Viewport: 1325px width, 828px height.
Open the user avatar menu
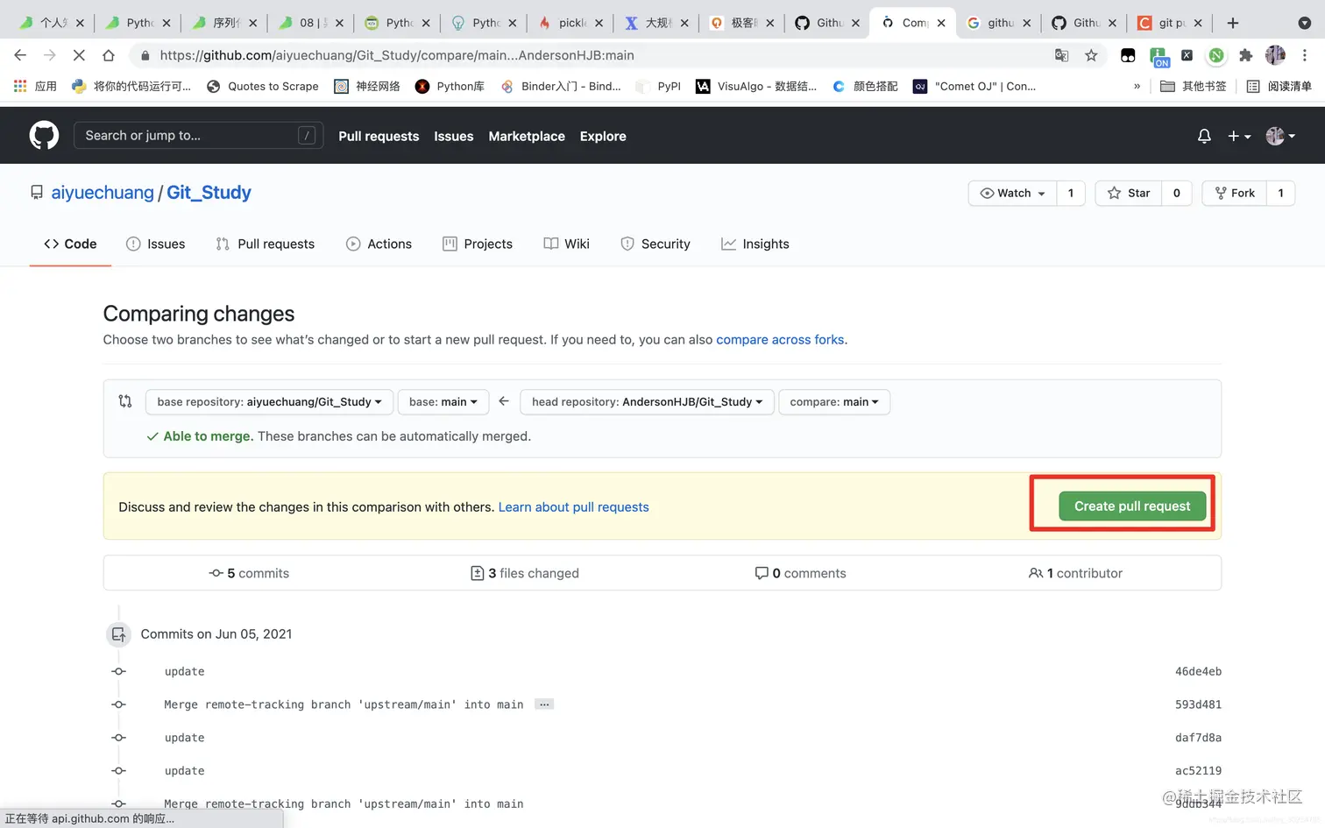tap(1280, 136)
